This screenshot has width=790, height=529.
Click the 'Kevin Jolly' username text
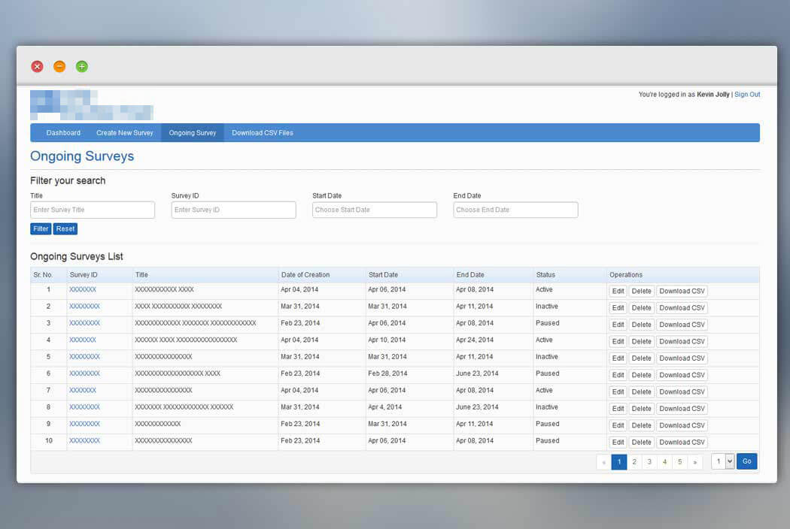click(x=713, y=94)
